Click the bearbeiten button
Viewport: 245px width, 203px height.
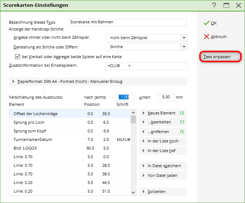[x=162, y=122]
